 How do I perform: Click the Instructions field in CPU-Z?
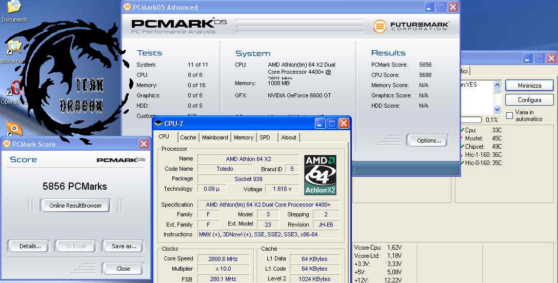268,234
